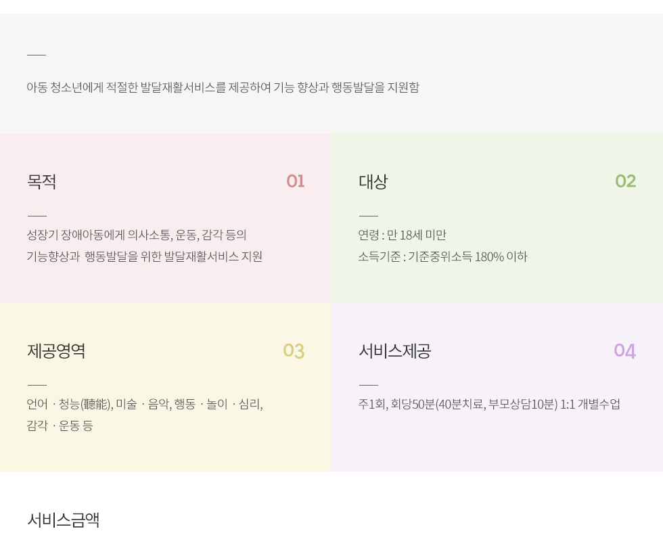Click the 소득기준 180% 이하 line
Viewport: 663px width, 548px height.
click(x=442, y=256)
